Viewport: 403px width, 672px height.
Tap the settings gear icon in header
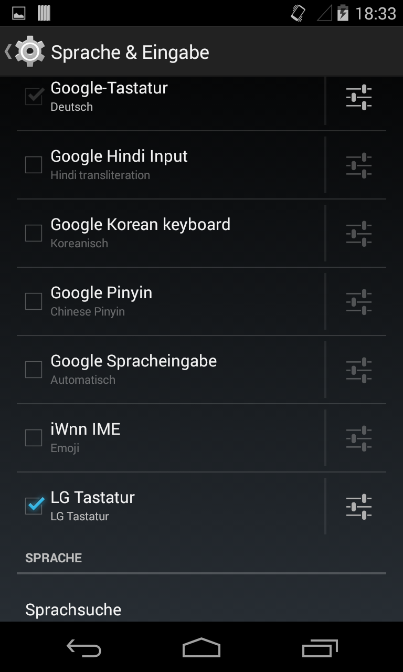point(30,51)
